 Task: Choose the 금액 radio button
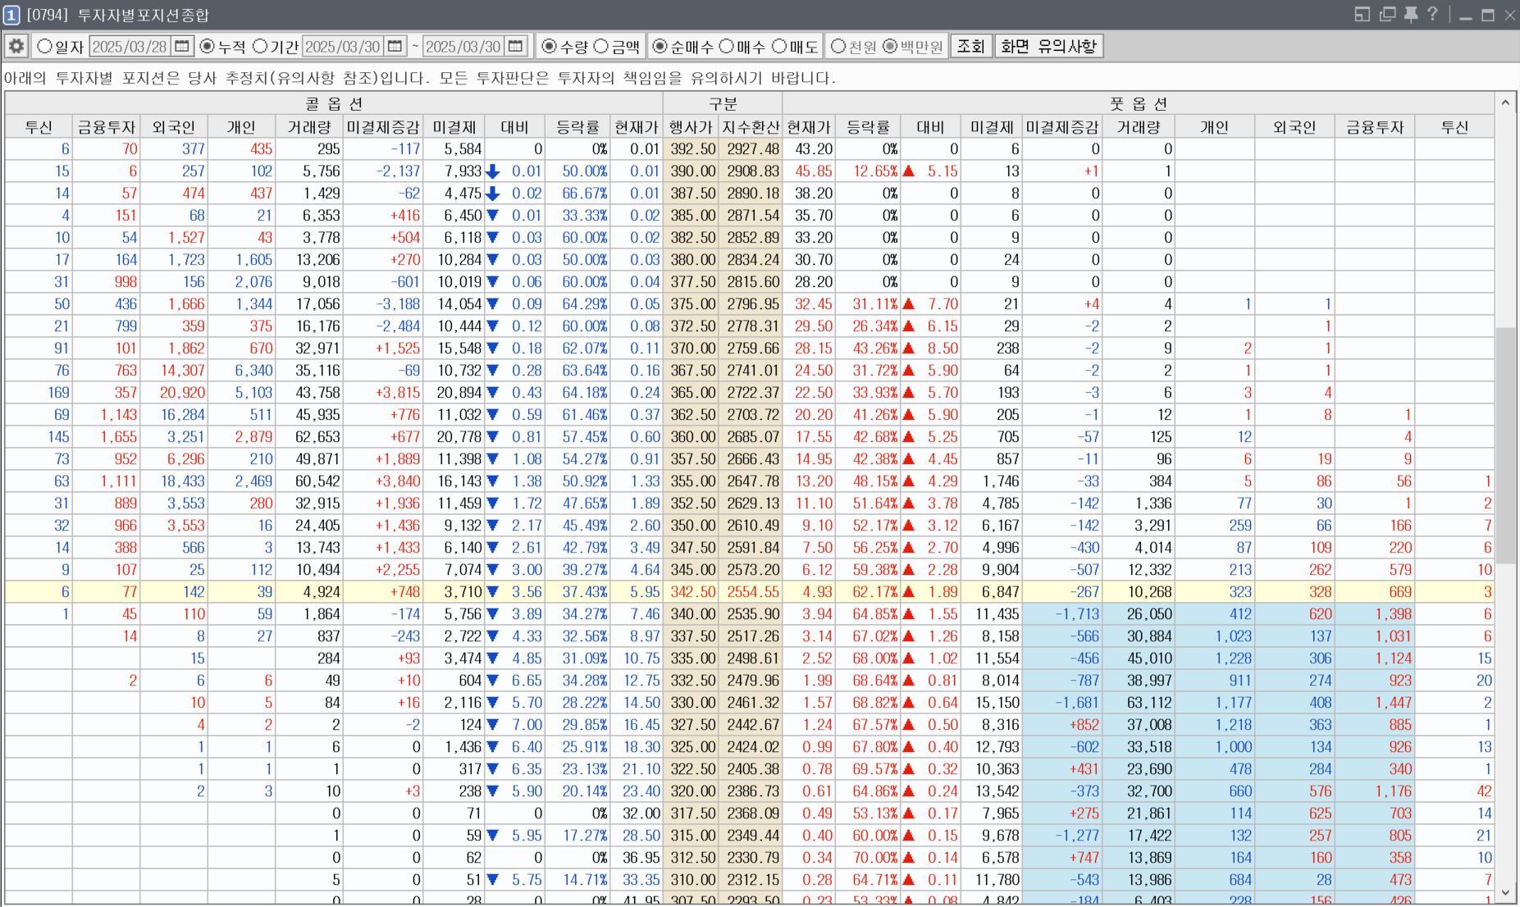pos(601,47)
